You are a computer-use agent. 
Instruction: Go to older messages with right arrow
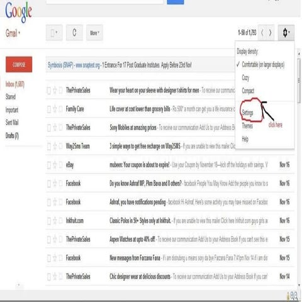(x=270, y=33)
